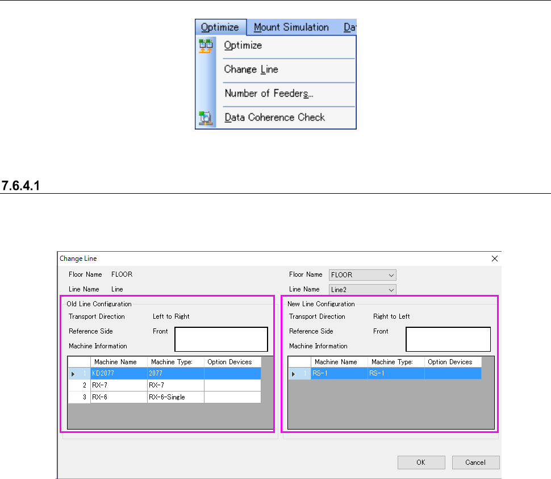Select the KD2077 machine name cell

click(119, 373)
